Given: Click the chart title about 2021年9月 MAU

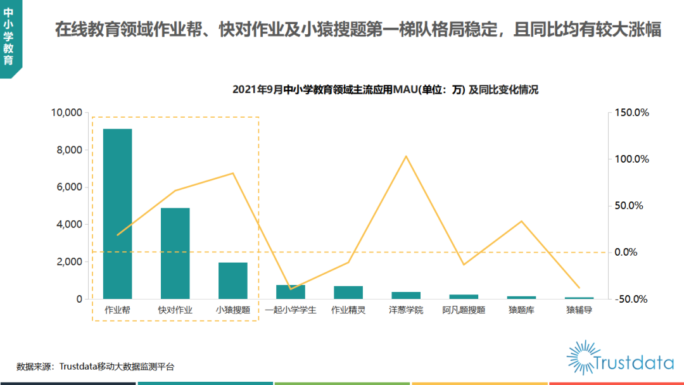Looking at the screenshot, I should tap(385, 90).
